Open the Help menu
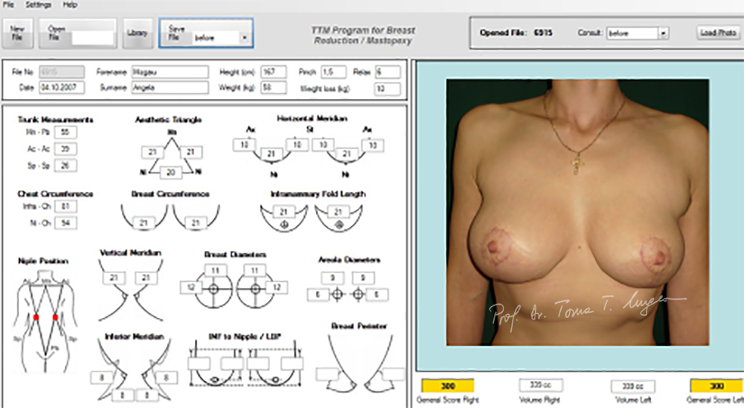 (x=70, y=4)
